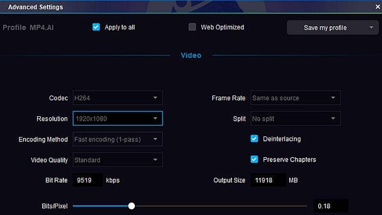Click the Video section heading
Image resolution: width=382 pixels, height=215 pixels.
point(191,55)
